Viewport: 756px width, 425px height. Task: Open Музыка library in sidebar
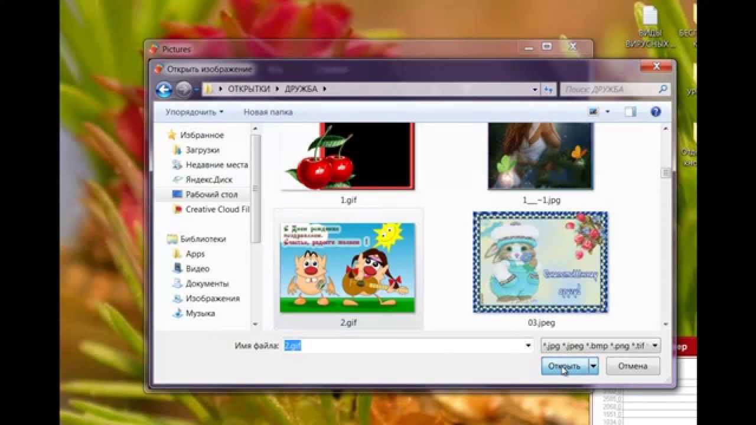[200, 313]
